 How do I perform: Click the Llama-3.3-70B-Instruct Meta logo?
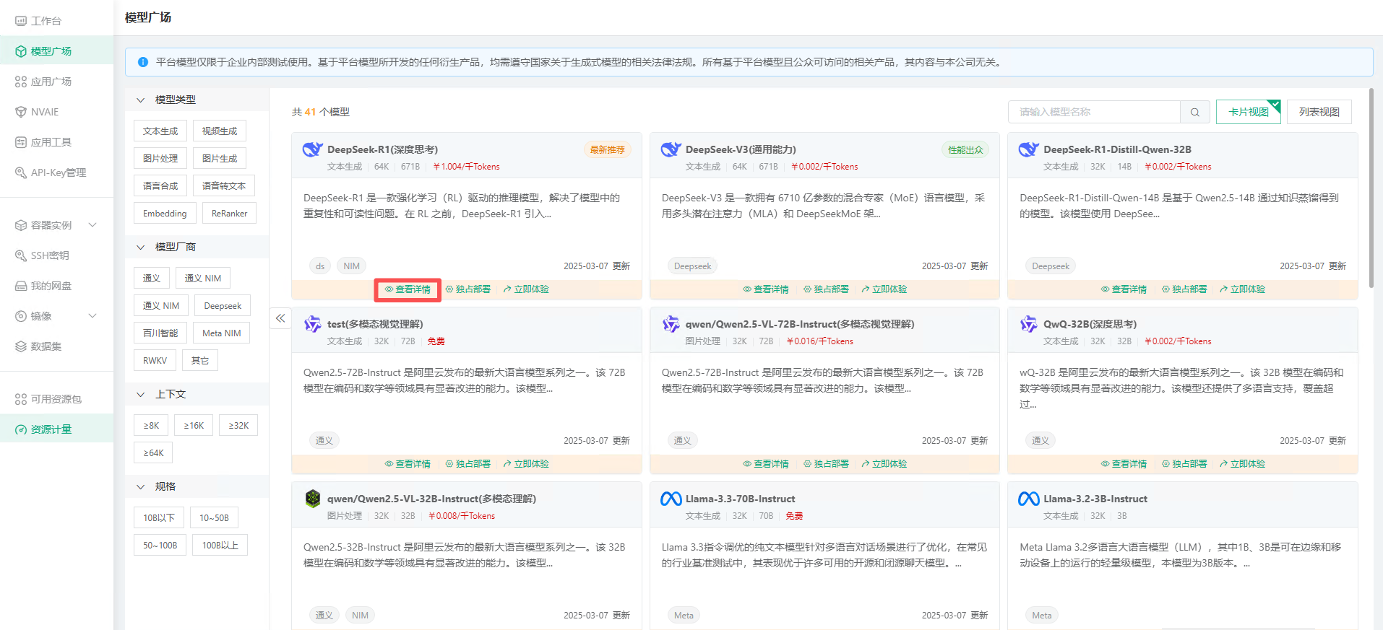(671, 499)
